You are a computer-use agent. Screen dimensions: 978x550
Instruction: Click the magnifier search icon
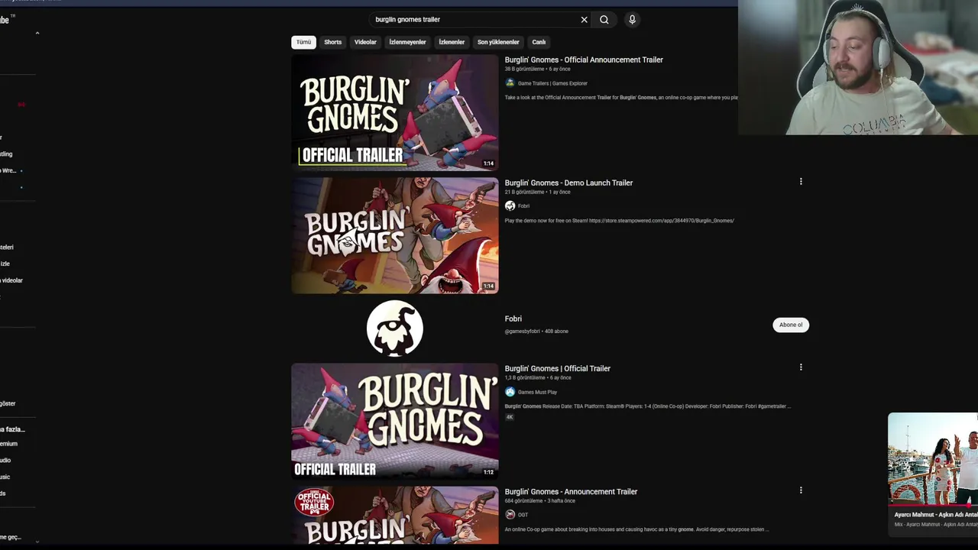[604, 20]
